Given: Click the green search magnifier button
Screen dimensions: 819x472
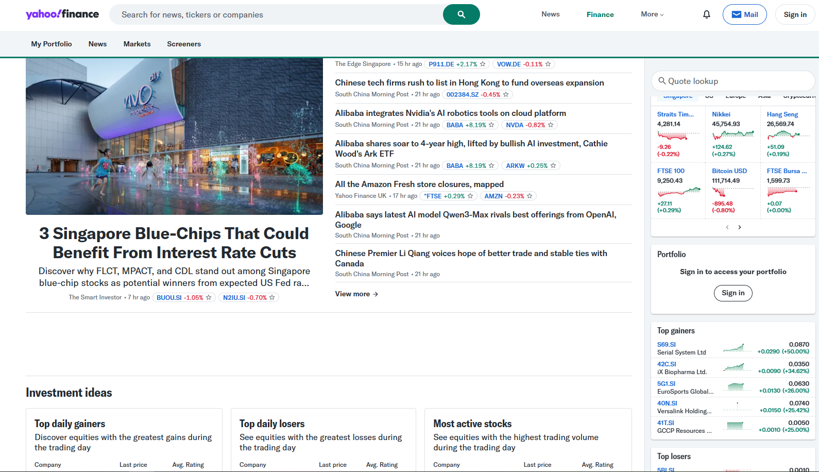Looking at the screenshot, I should (x=461, y=14).
